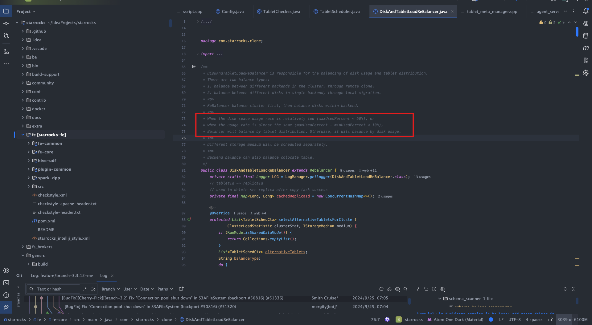Open the Pull Requests tool window icon
Screen dimensions: 592x325
(x=6, y=36)
